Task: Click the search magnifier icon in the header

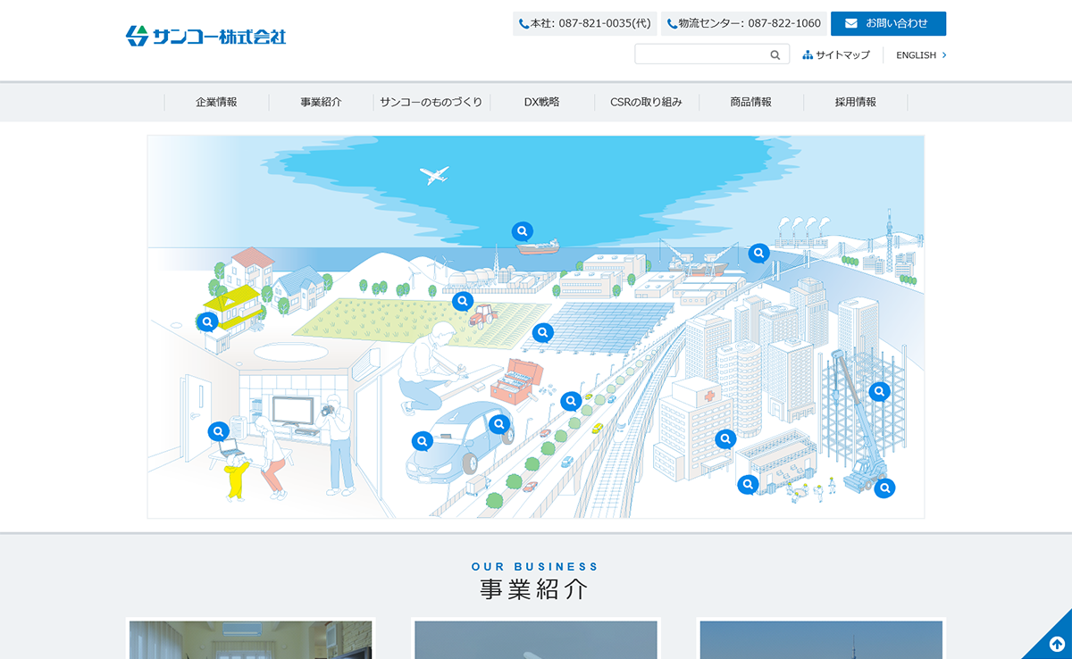Action: point(775,55)
